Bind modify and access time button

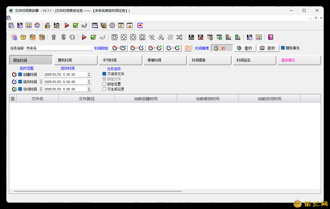click(x=173, y=48)
